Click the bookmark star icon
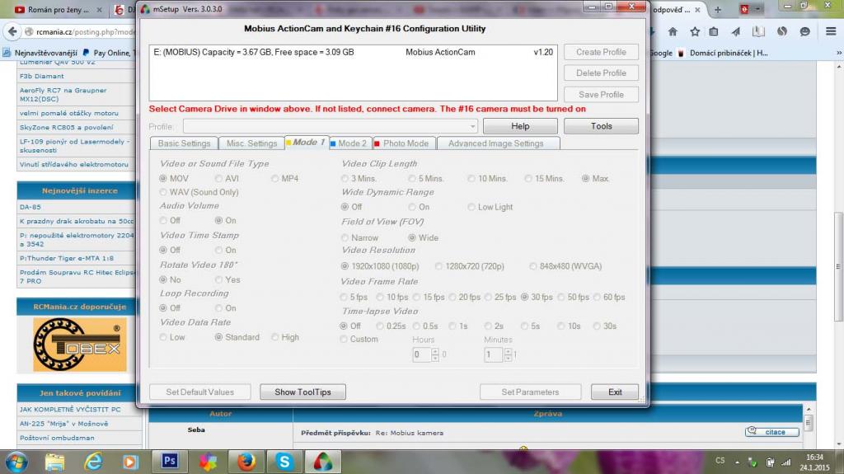This screenshot has height=474, width=844. click(695, 32)
